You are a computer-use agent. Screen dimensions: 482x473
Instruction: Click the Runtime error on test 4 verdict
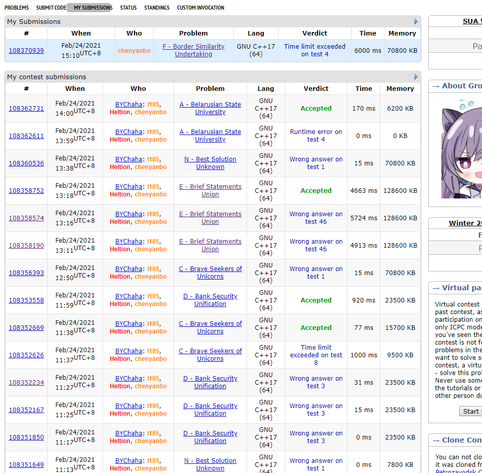pos(316,136)
